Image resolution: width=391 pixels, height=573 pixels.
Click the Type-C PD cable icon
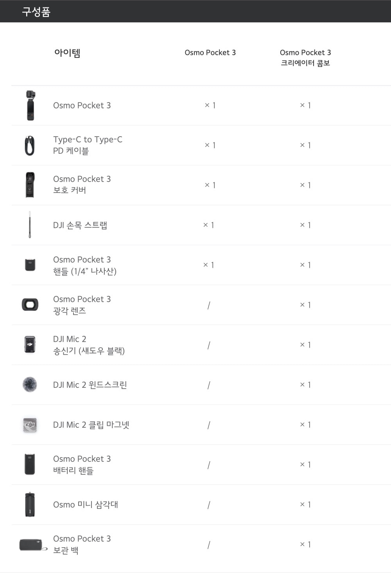tap(30, 146)
